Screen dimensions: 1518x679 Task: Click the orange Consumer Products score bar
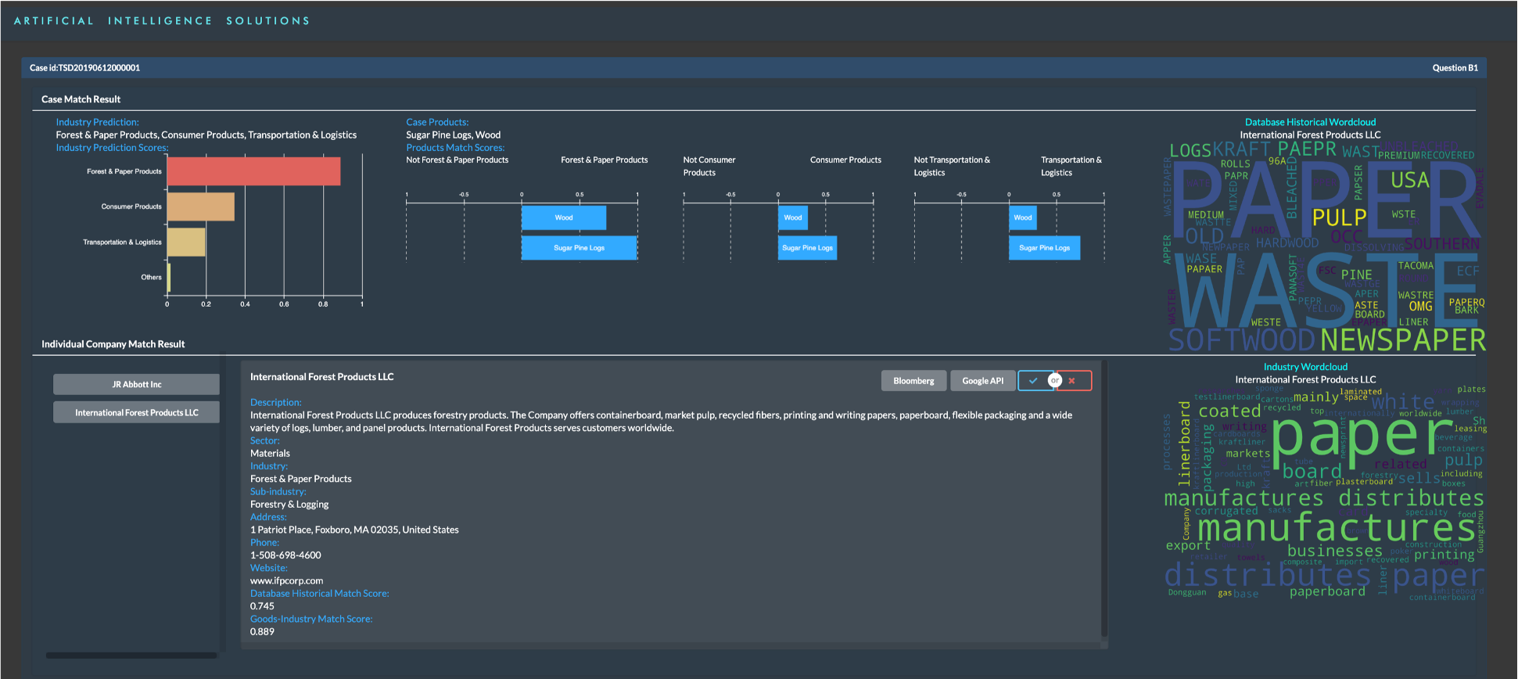tap(200, 207)
